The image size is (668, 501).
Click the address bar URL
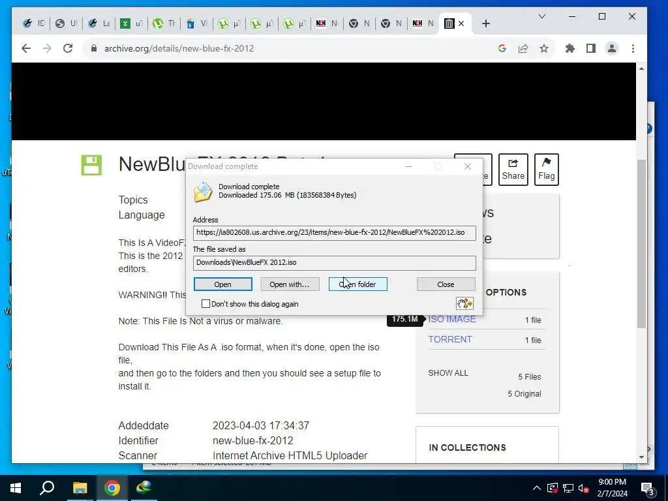pyautogui.click(x=179, y=48)
